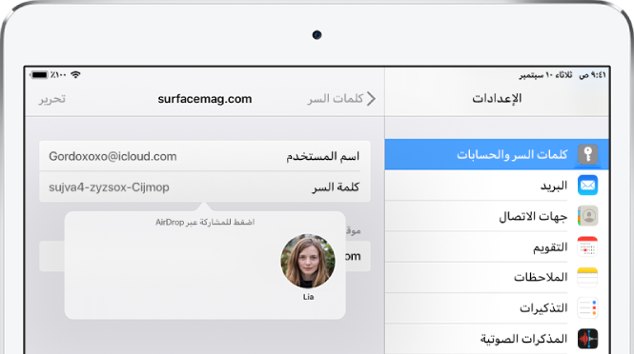Tap the اسم المستخدم label
Viewport: 634px width, 354px height.
coord(322,156)
